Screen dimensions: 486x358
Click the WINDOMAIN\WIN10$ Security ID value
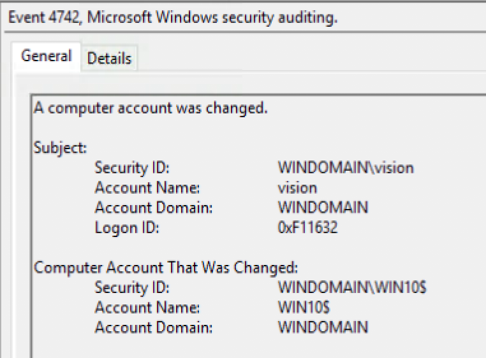coord(353,287)
